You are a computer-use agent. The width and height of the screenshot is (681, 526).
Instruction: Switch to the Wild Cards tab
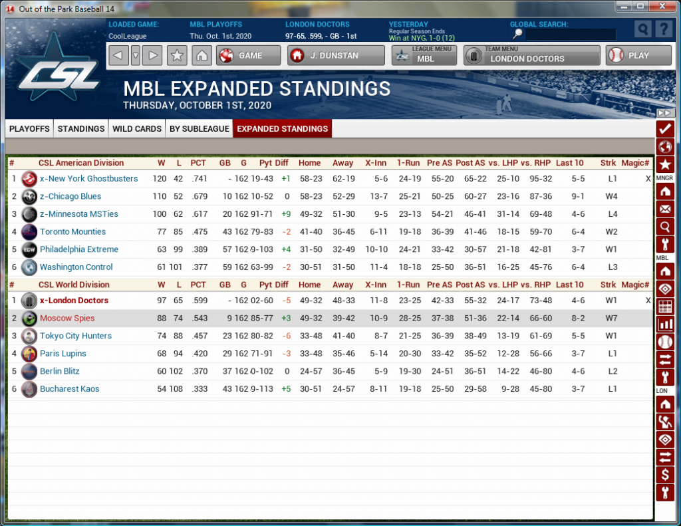point(137,128)
